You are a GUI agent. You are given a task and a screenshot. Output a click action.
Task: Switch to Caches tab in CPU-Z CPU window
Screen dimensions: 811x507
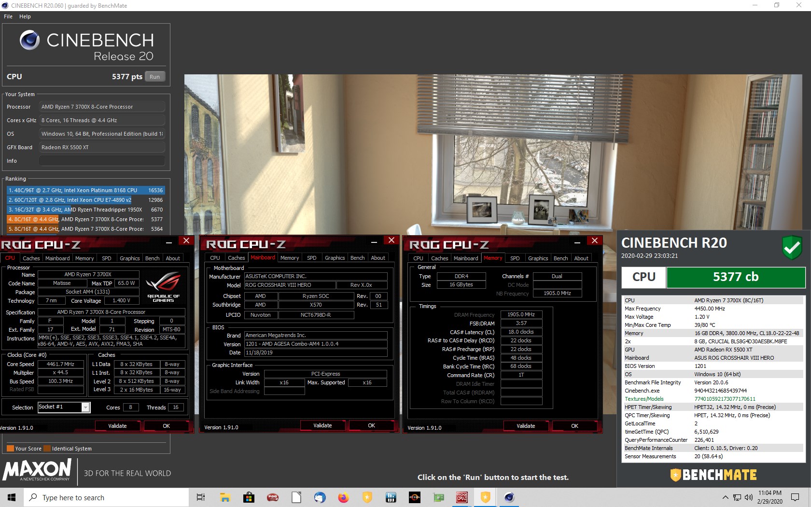[x=31, y=258]
